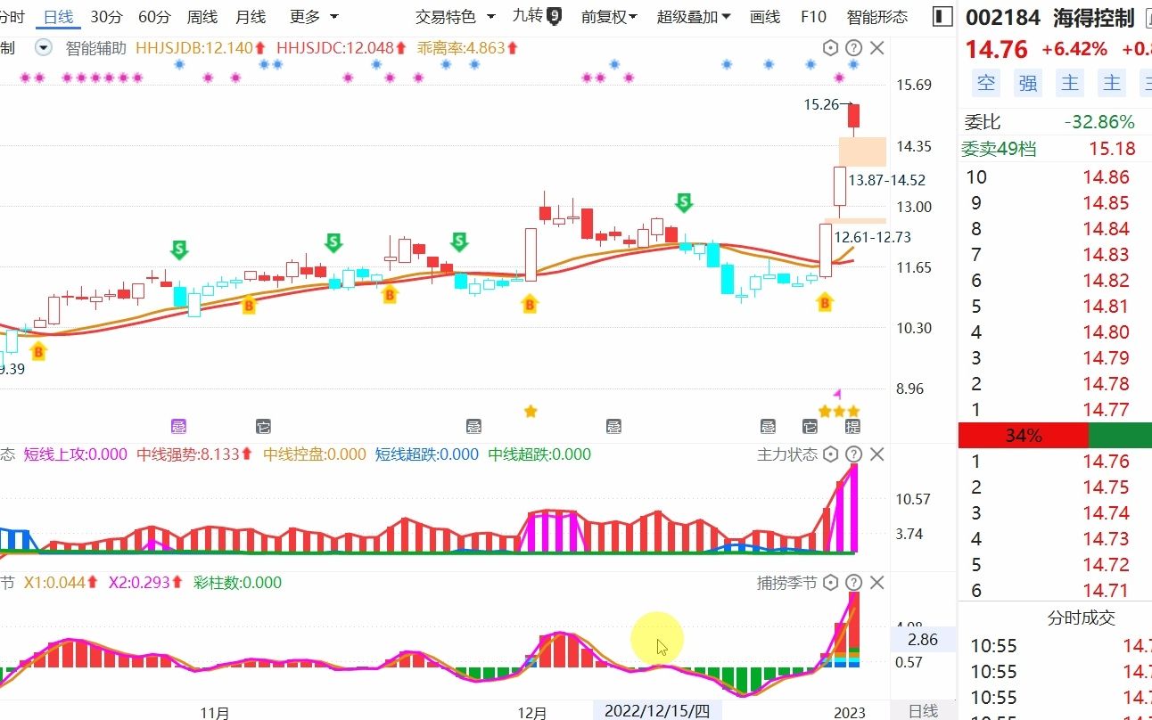Click the 强 tag button under the price
Viewport: 1152px width, 720px height.
1028,83
